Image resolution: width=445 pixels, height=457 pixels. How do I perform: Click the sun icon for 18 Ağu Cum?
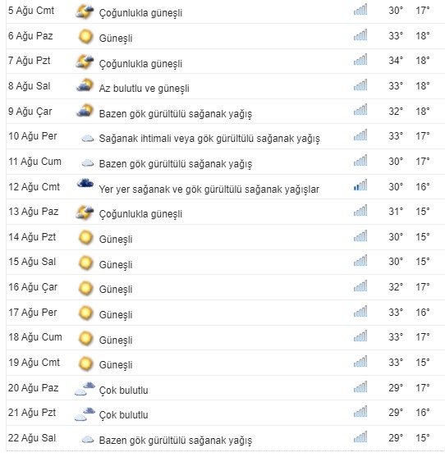85,338
